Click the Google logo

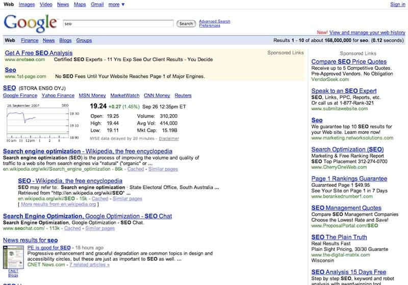coord(31,23)
